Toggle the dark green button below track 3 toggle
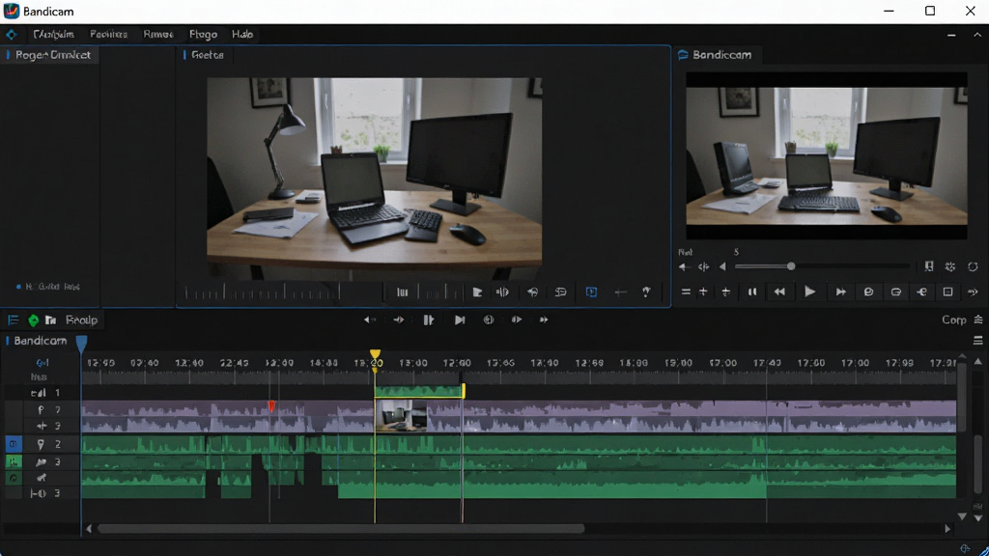This screenshot has width=989, height=556. 14,478
